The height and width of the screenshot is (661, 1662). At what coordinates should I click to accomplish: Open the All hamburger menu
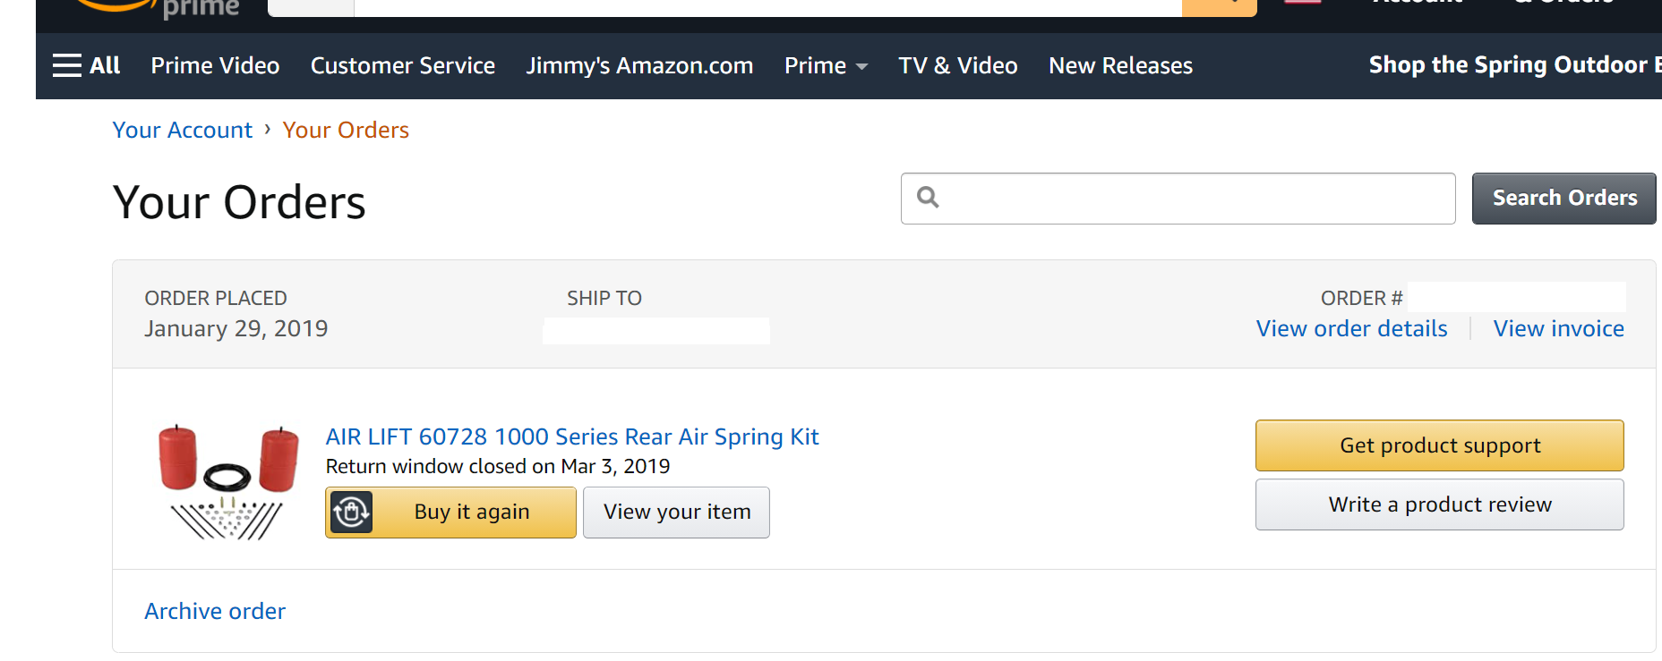86,65
